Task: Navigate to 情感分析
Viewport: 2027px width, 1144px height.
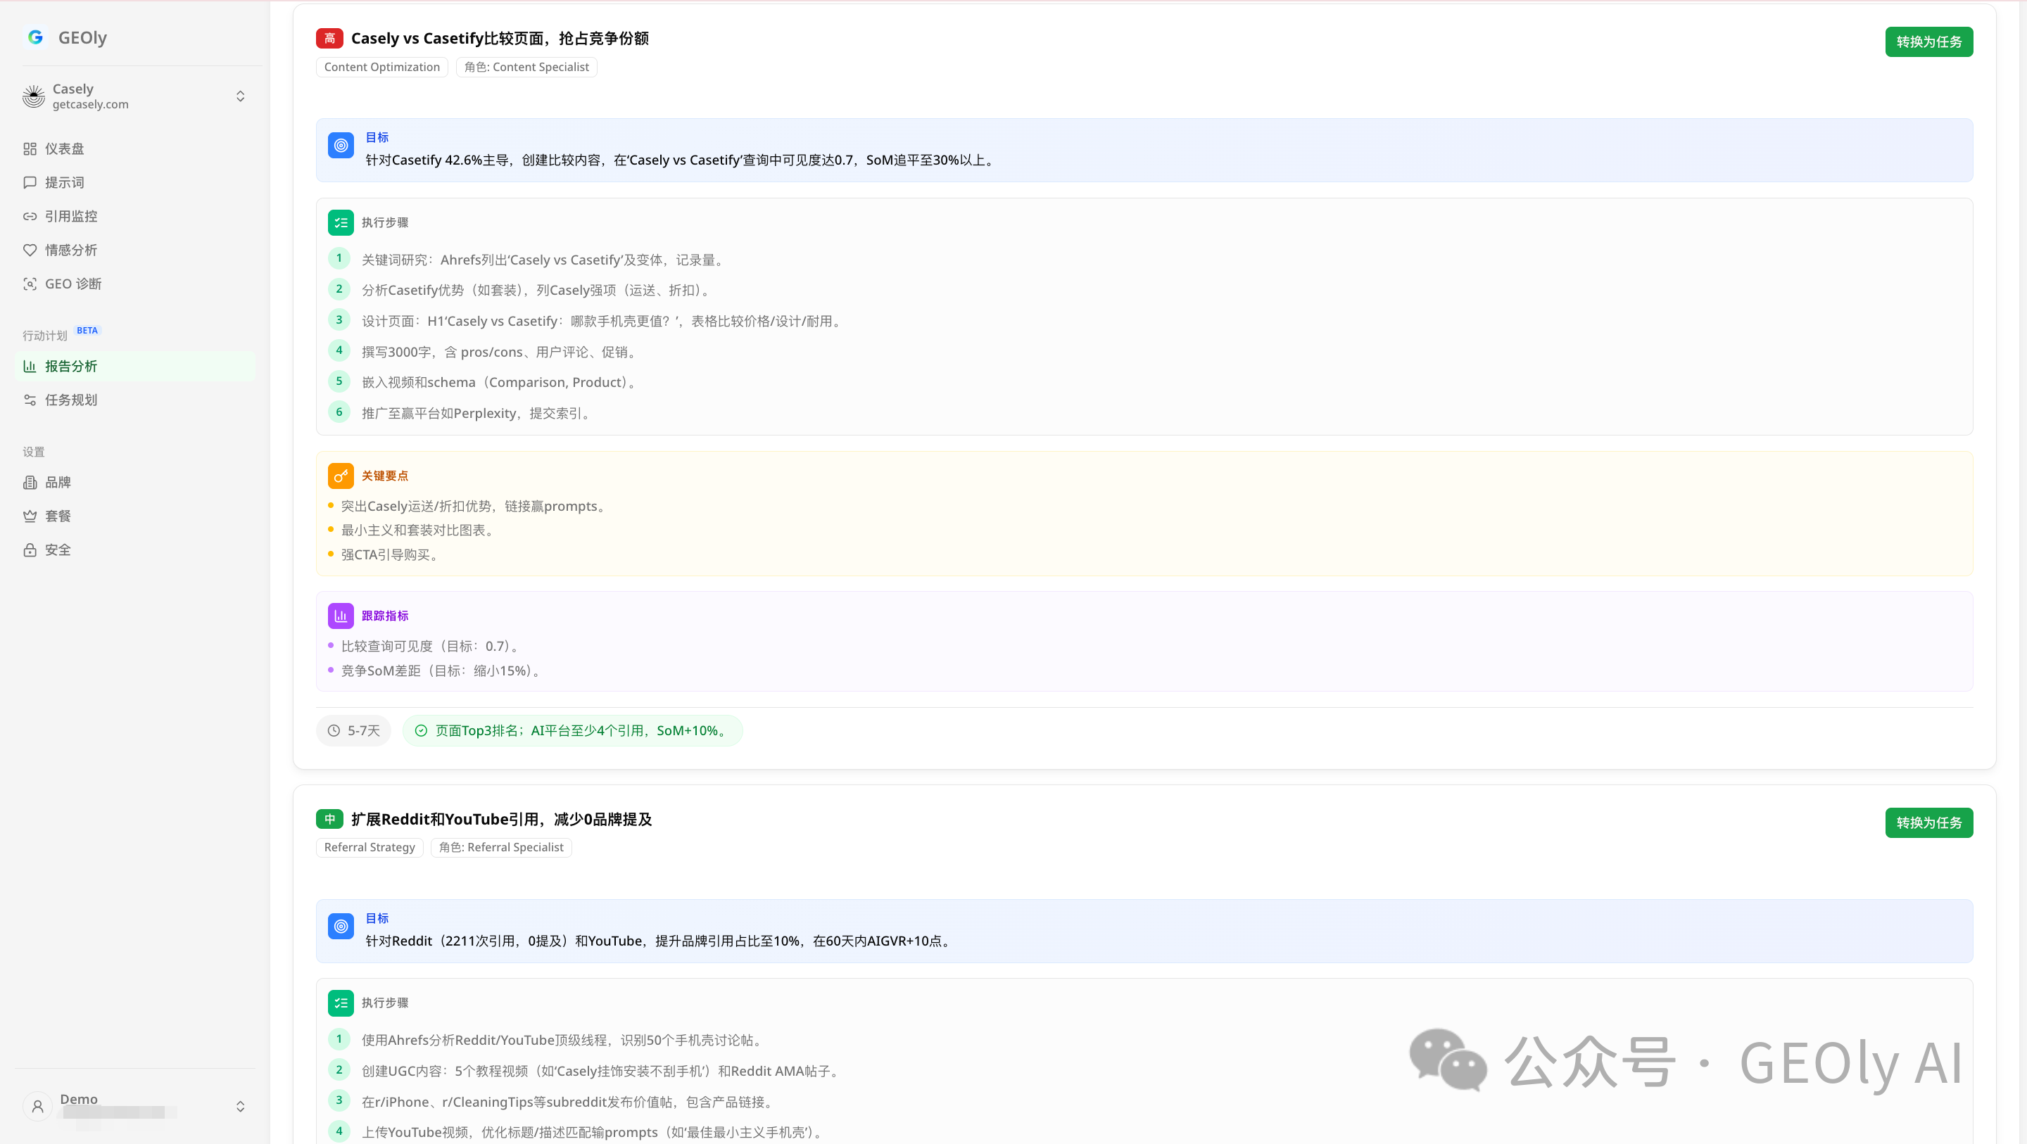Action: tap(135, 250)
